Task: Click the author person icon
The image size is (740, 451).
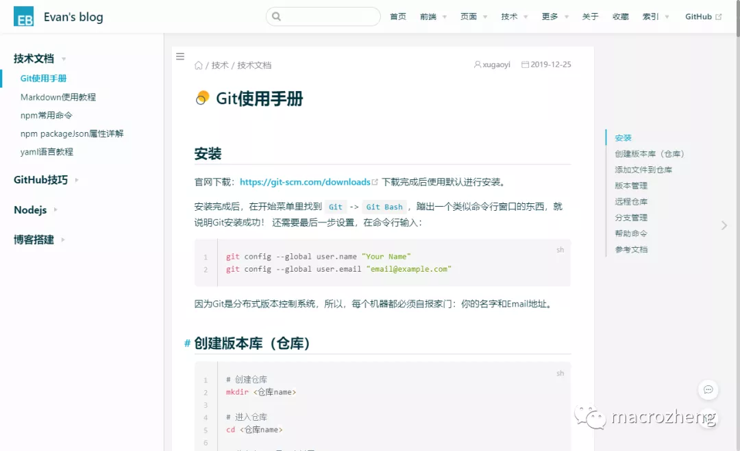Action: pos(478,64)
